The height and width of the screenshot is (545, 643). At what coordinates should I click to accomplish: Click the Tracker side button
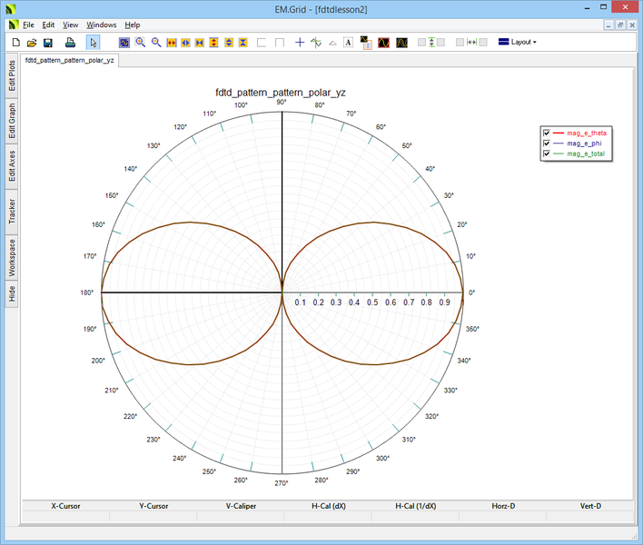tap(12, 212)
